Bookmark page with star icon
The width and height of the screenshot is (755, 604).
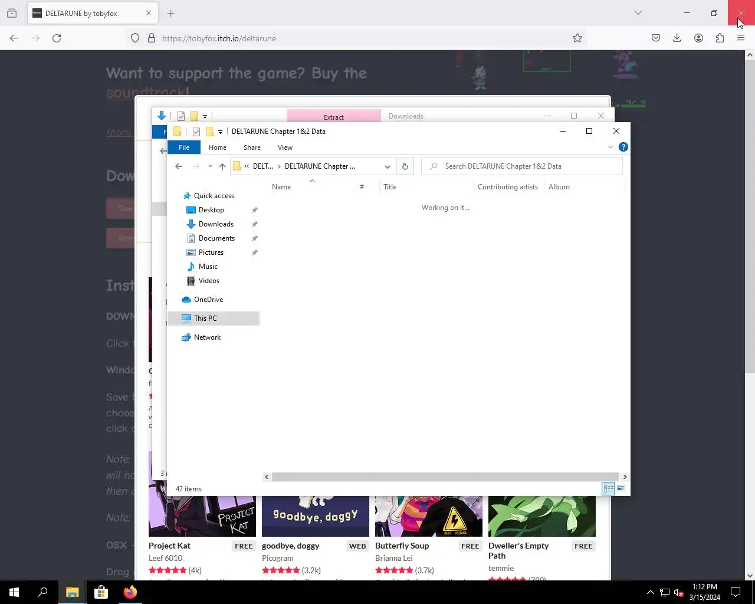tap(577, 38)
